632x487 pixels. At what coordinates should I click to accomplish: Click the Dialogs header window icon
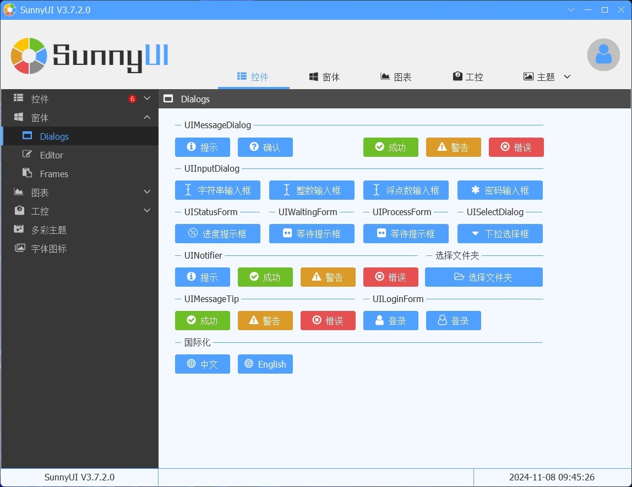[168, 99]
